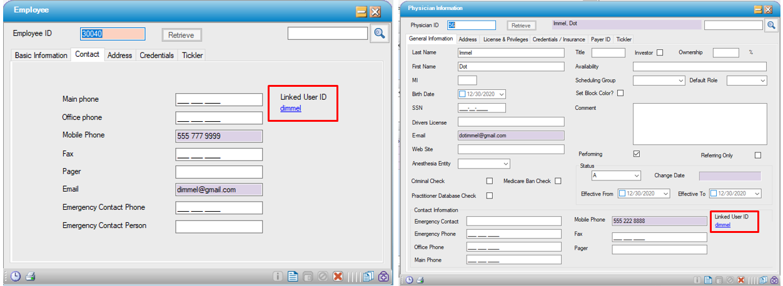The width and height of the screenshot is (783, 286).
Task: Switch to the Credentials tab in Employee window
Action: pos(156,56)
